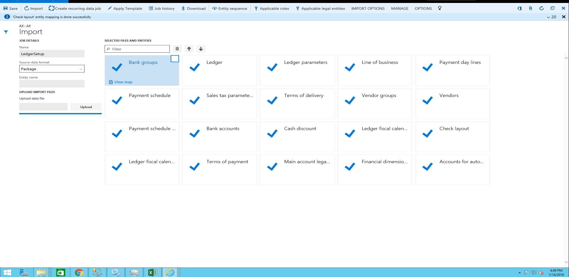Viewport: 569px width, 277px height.
Task: Click the refresh page icon
Action: [x=541, y=8]
